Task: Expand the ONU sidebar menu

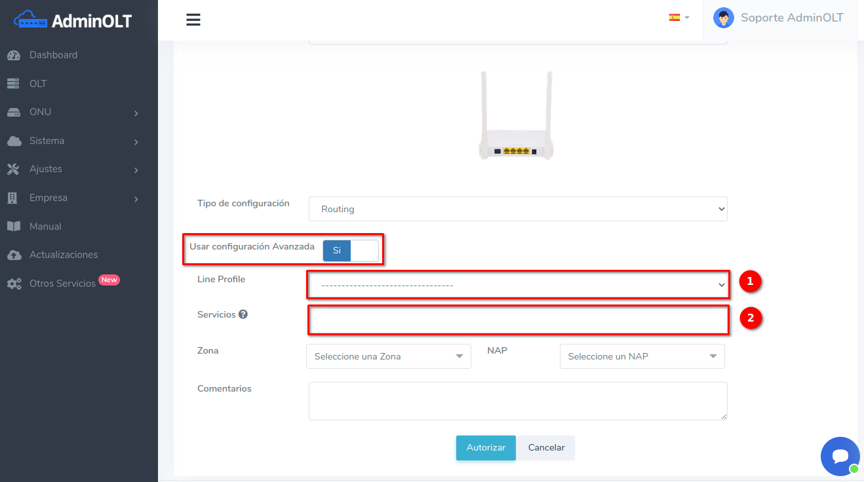Action: pyautogui.click(x=72, y=112)
